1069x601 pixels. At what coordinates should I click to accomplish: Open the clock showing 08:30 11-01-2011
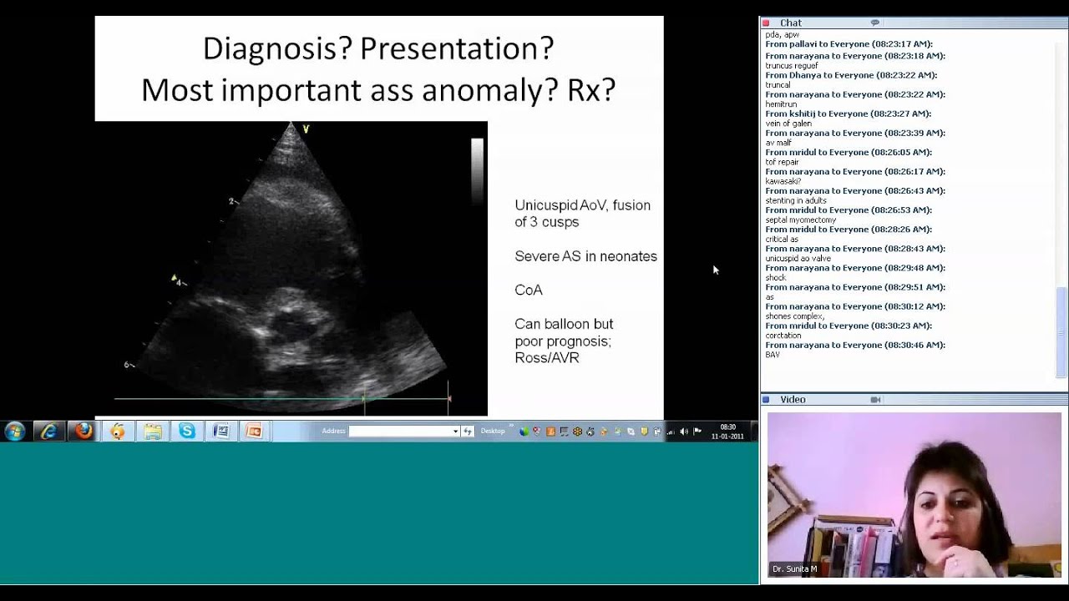click(727, 432)
